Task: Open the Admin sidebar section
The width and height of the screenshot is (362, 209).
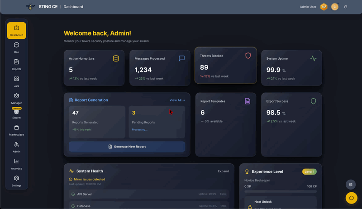Action: (x=16, y=147)
